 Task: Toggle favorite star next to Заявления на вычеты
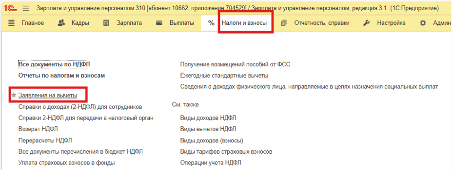click(14, 95)
